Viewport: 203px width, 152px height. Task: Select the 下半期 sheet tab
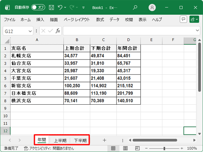pyautogui.click(x=80, y=140)
